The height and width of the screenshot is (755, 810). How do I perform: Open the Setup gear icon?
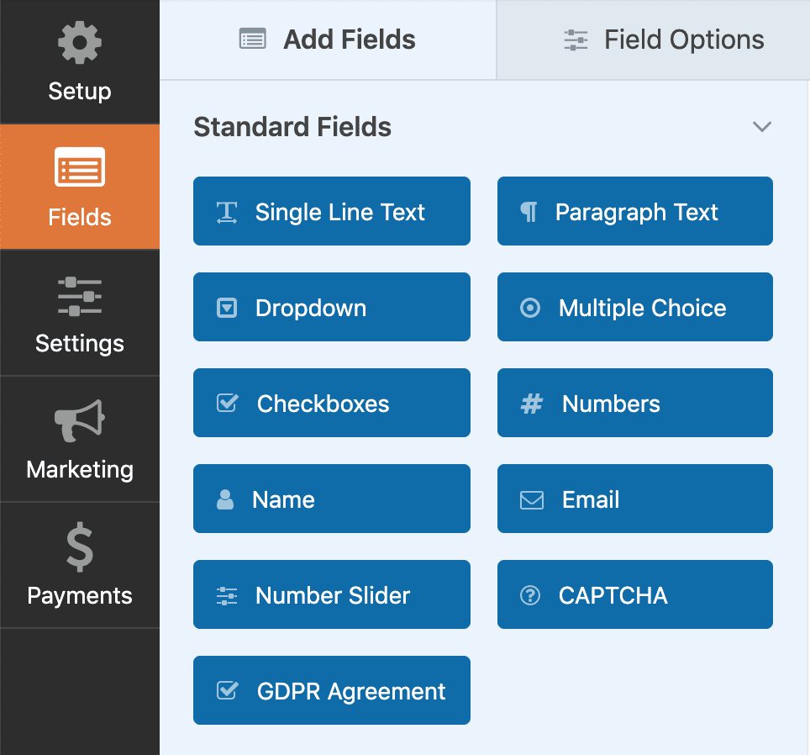pos(80,42)
